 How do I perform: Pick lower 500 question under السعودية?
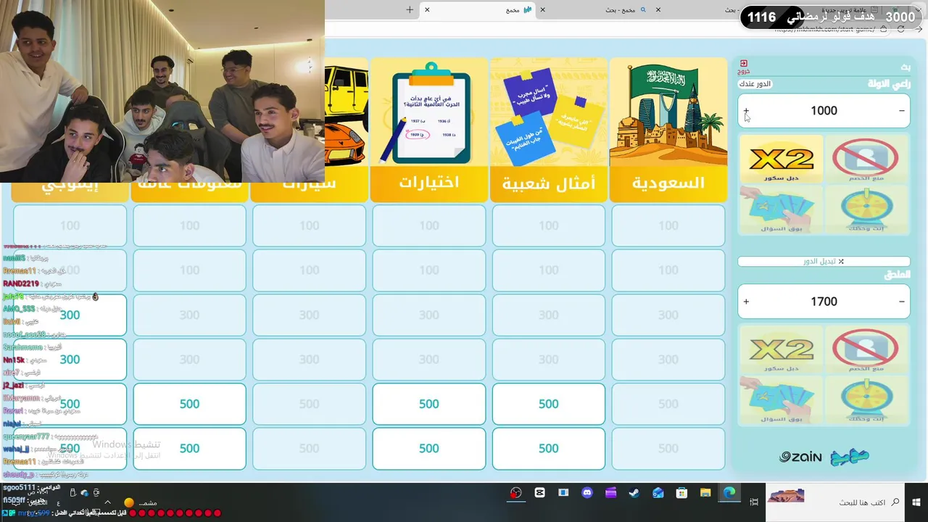pyautogui.click(x=668, y=448)
